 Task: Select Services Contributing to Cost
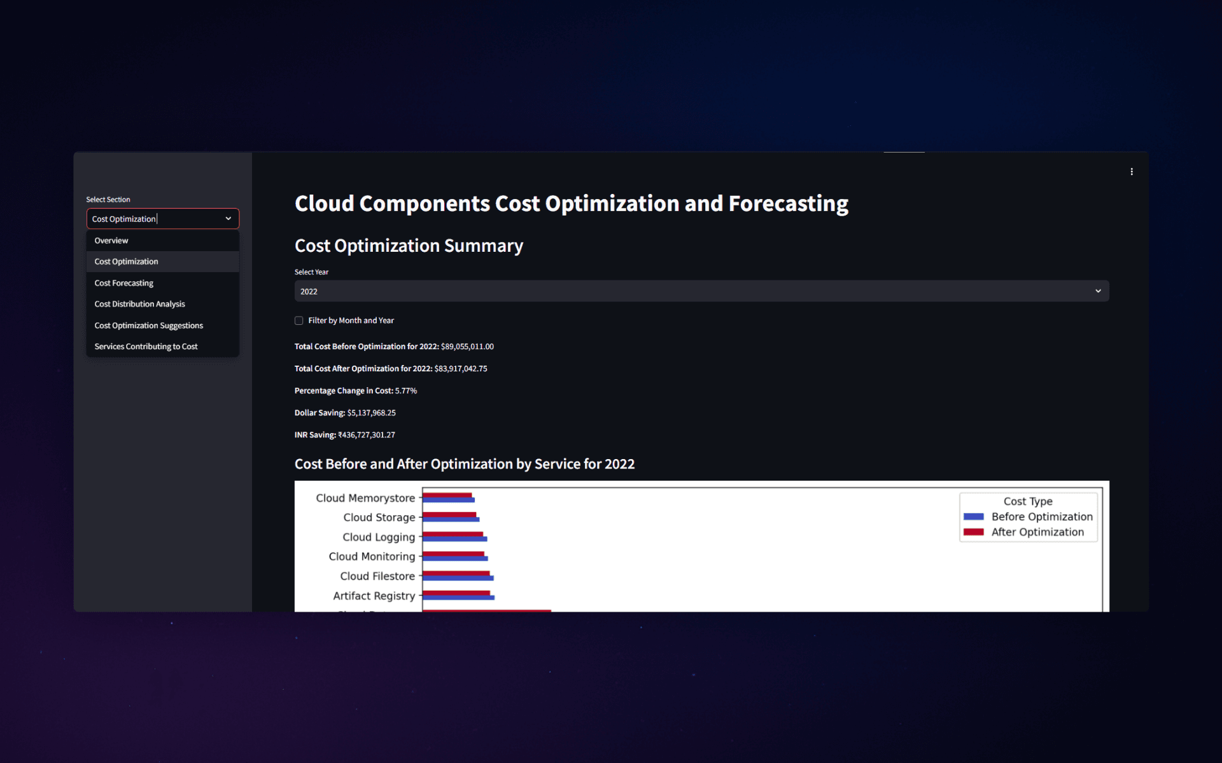tap(146, 347)
